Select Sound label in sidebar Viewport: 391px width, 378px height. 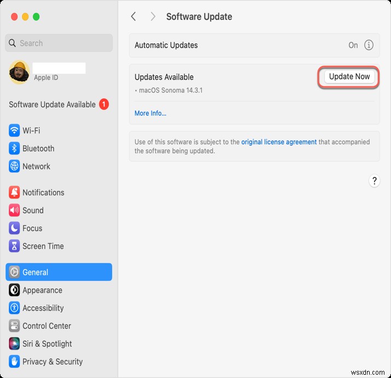[33, 210]
